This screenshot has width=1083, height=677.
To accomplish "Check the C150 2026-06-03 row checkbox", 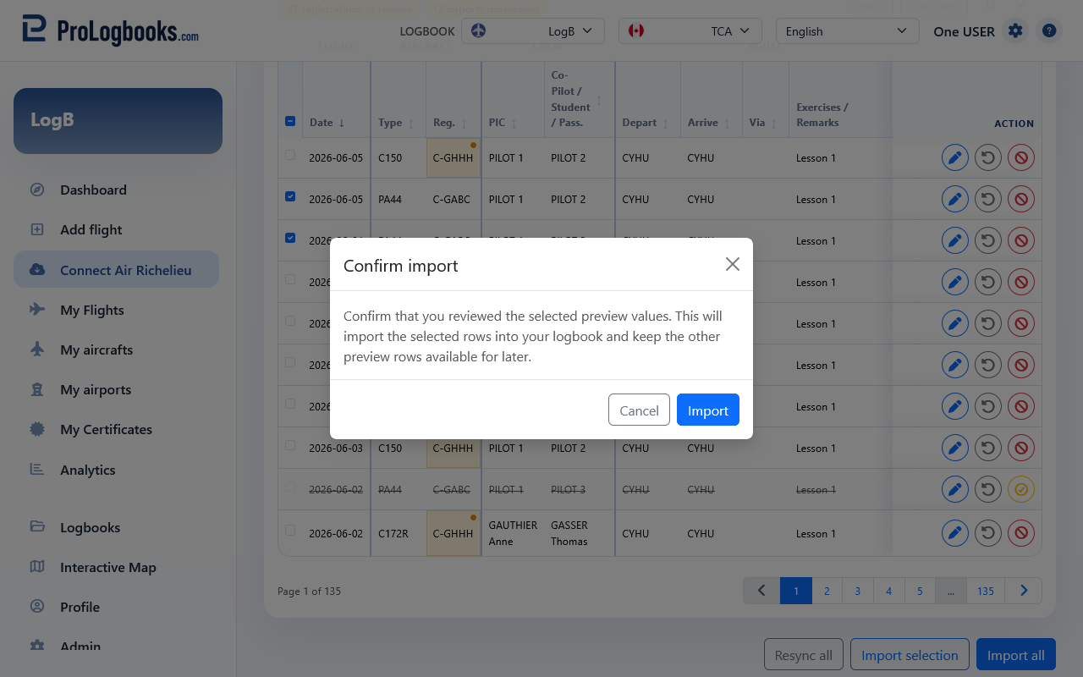I will coord(290,446).
